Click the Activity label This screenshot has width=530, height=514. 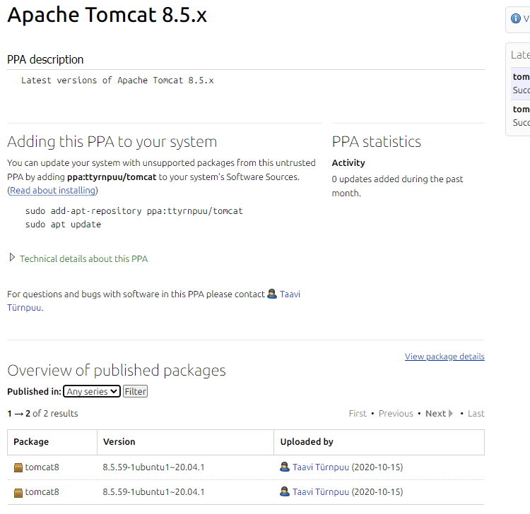[348, 163]
